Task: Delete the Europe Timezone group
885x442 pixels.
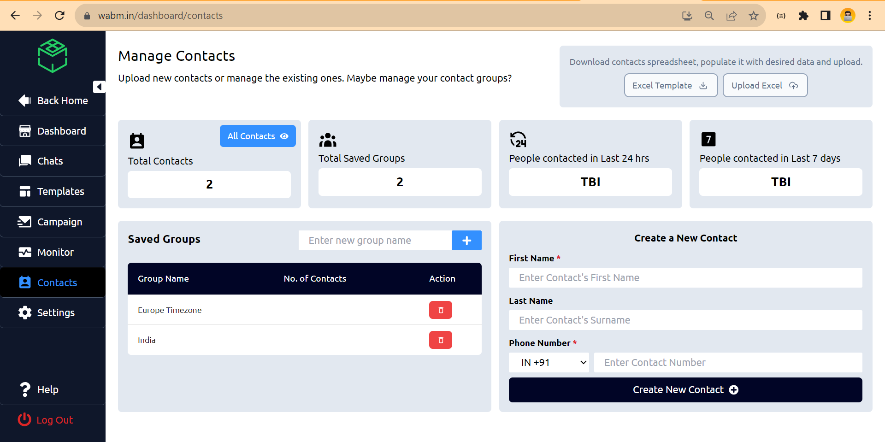Action: click(x=440, y=310)
